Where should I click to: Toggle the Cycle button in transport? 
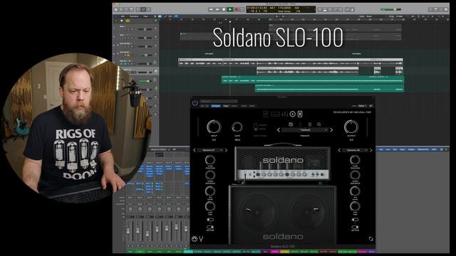(242, 9)
